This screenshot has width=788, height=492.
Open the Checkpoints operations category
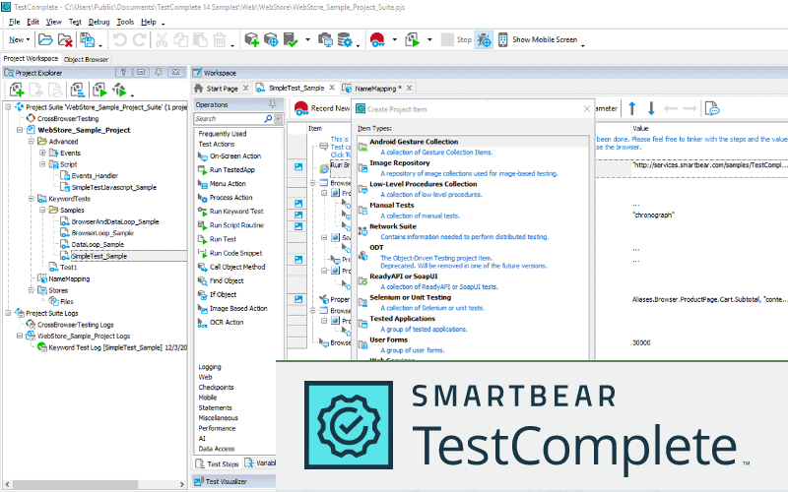pyautogui.click(x=216, y=388)
